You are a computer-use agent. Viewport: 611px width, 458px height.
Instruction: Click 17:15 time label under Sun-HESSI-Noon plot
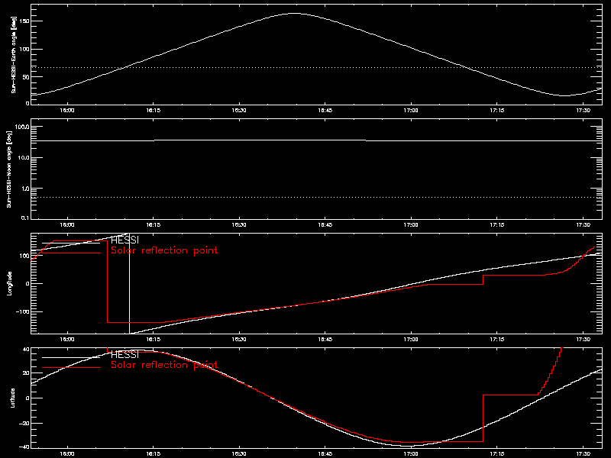pyautogui.click(x=497, y=225)
